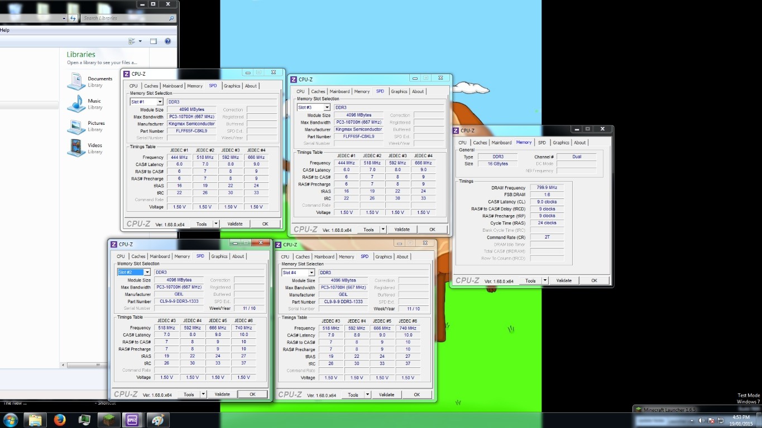
Task: Click DRAM Frequency value 799.9 MHz
Action: point(547,188)
